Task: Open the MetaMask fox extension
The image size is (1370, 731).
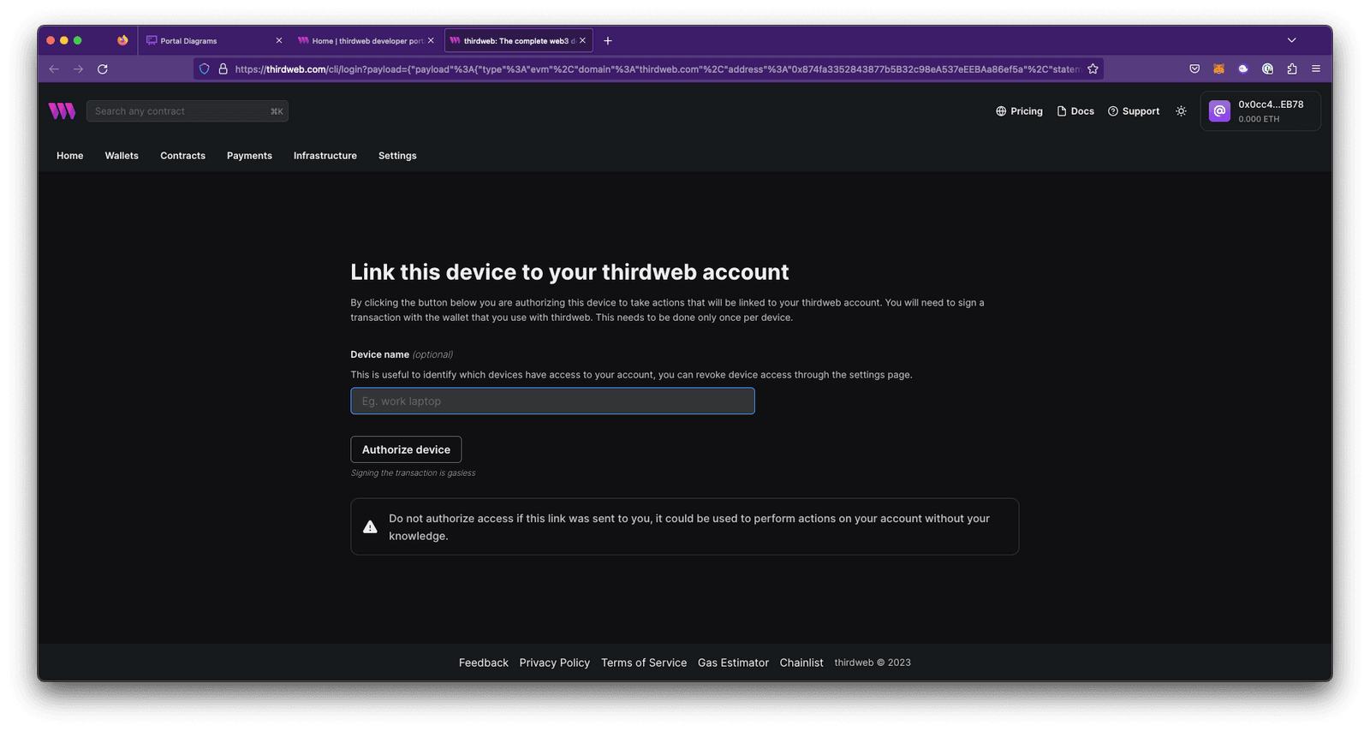Action: coord(1218,68)
